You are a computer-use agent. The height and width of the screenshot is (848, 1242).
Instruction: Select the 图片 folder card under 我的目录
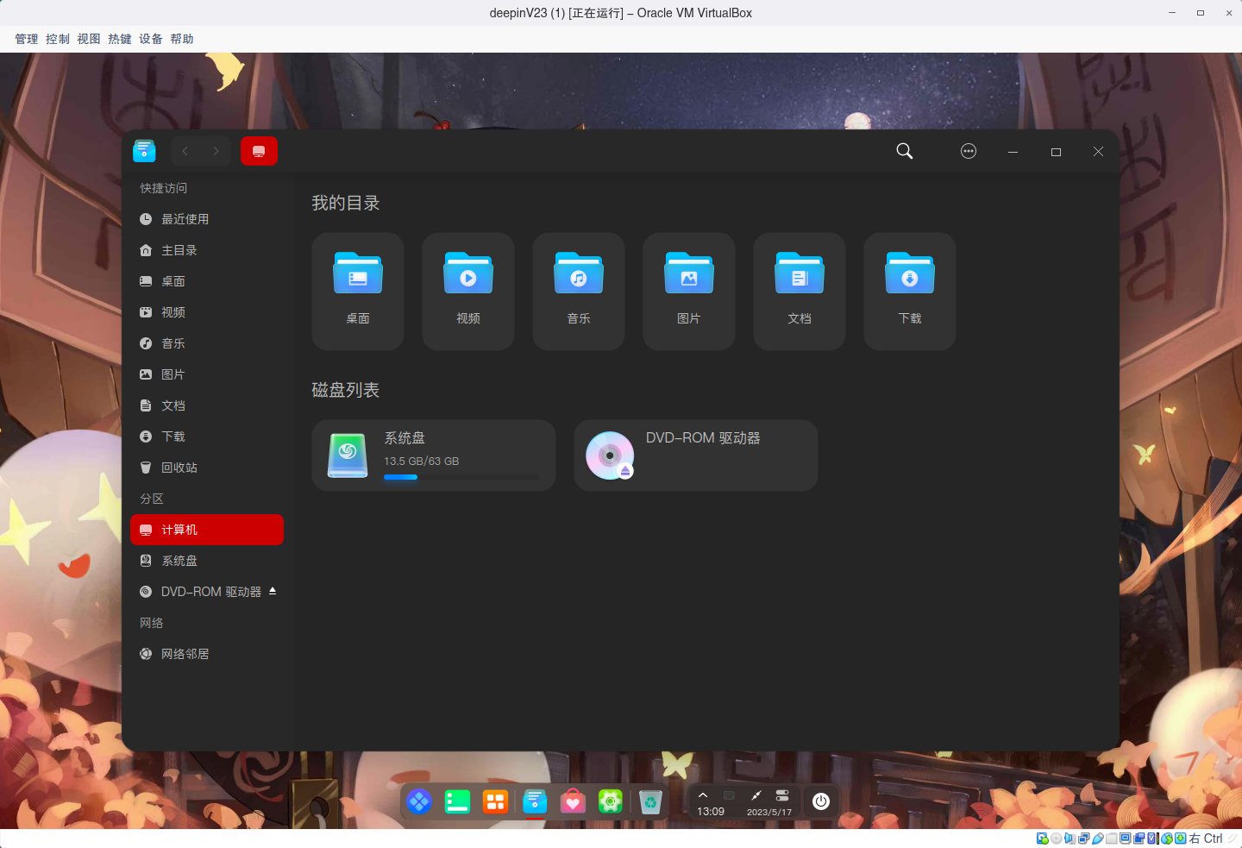689,292
